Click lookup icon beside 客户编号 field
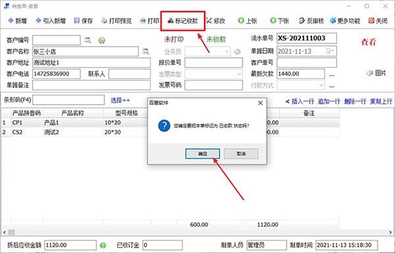The image size is (395, 253). coord(88,40)
